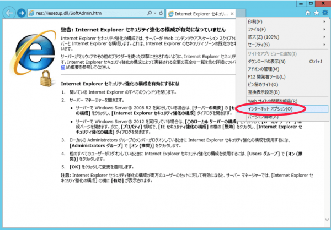Expand the セーフティ(S) submenu arrow
Screen dimensions: 331x230
[324, 45]
